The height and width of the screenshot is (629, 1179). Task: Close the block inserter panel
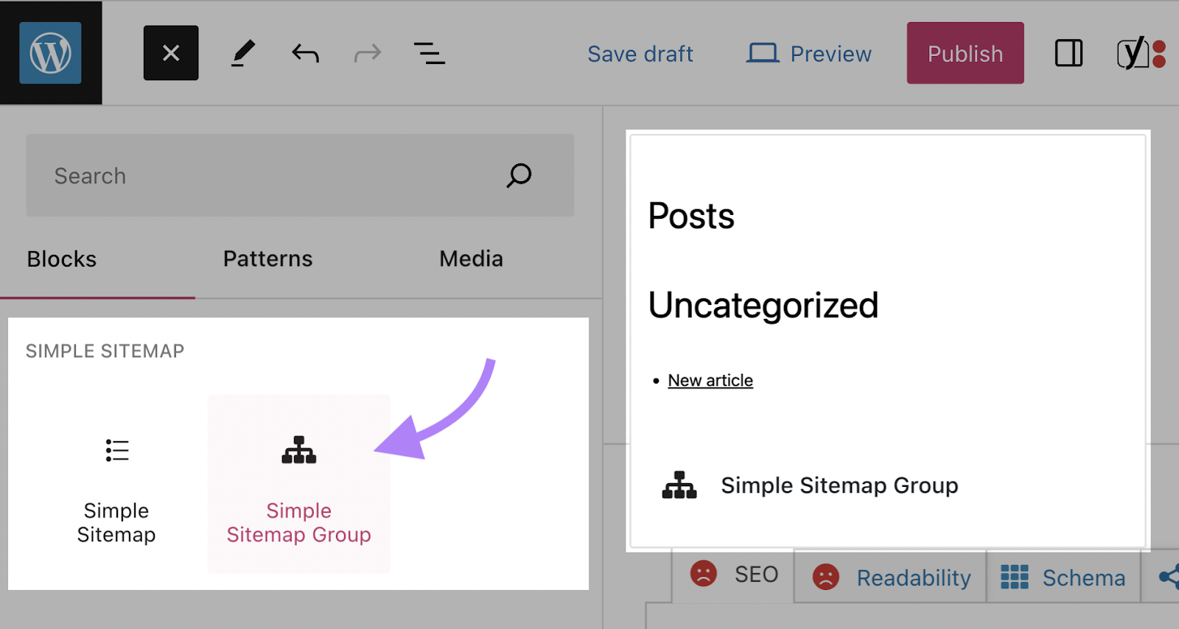pos(171,53)
